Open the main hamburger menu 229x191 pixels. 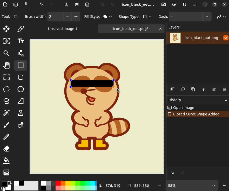(x=195, y=4)
